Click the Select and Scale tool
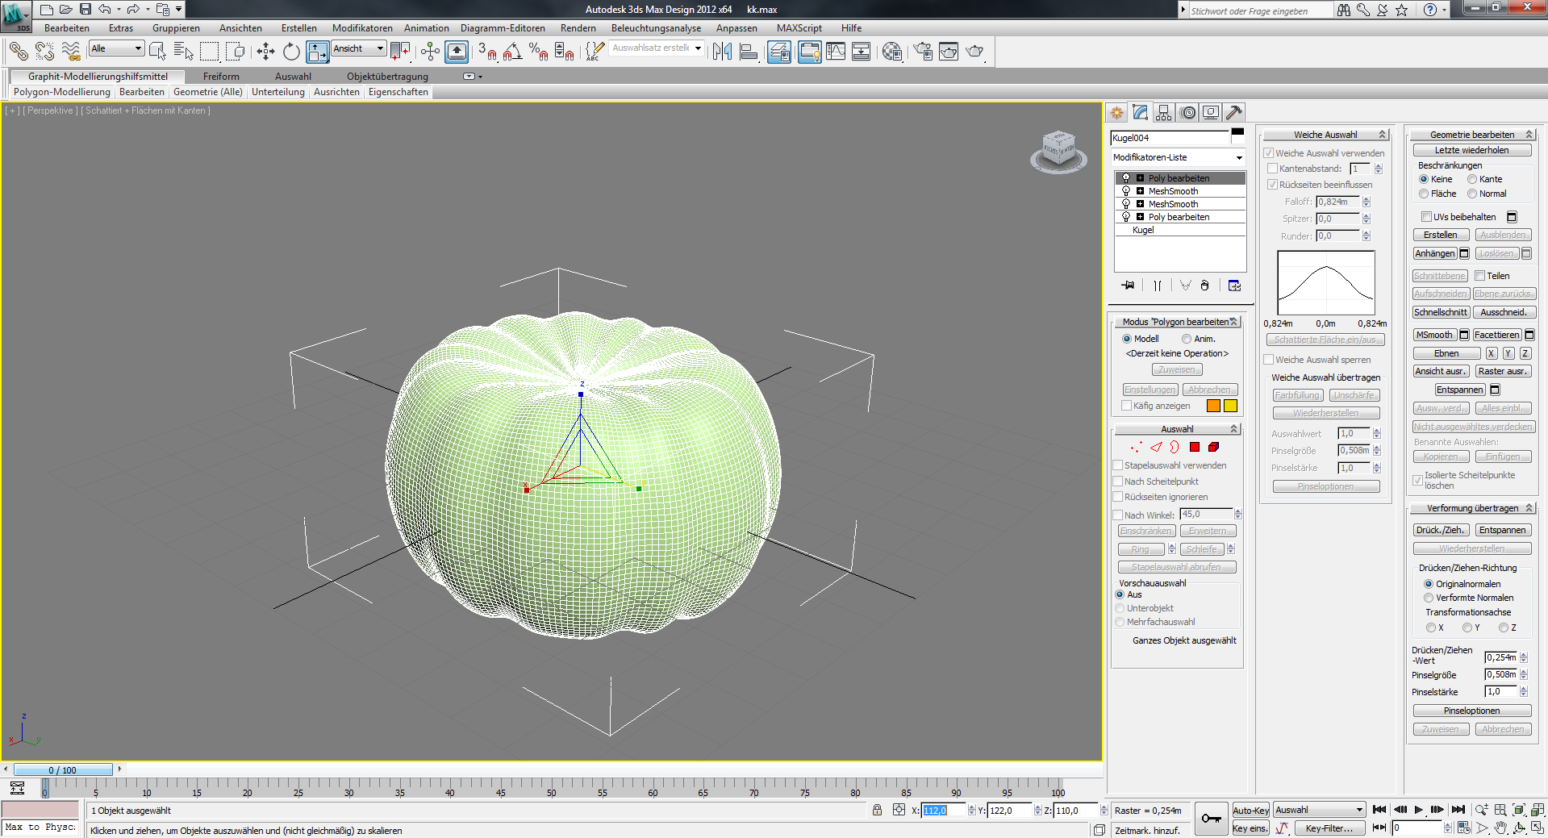This screenshot has width=1548, height=838. (x=318, y=52)
